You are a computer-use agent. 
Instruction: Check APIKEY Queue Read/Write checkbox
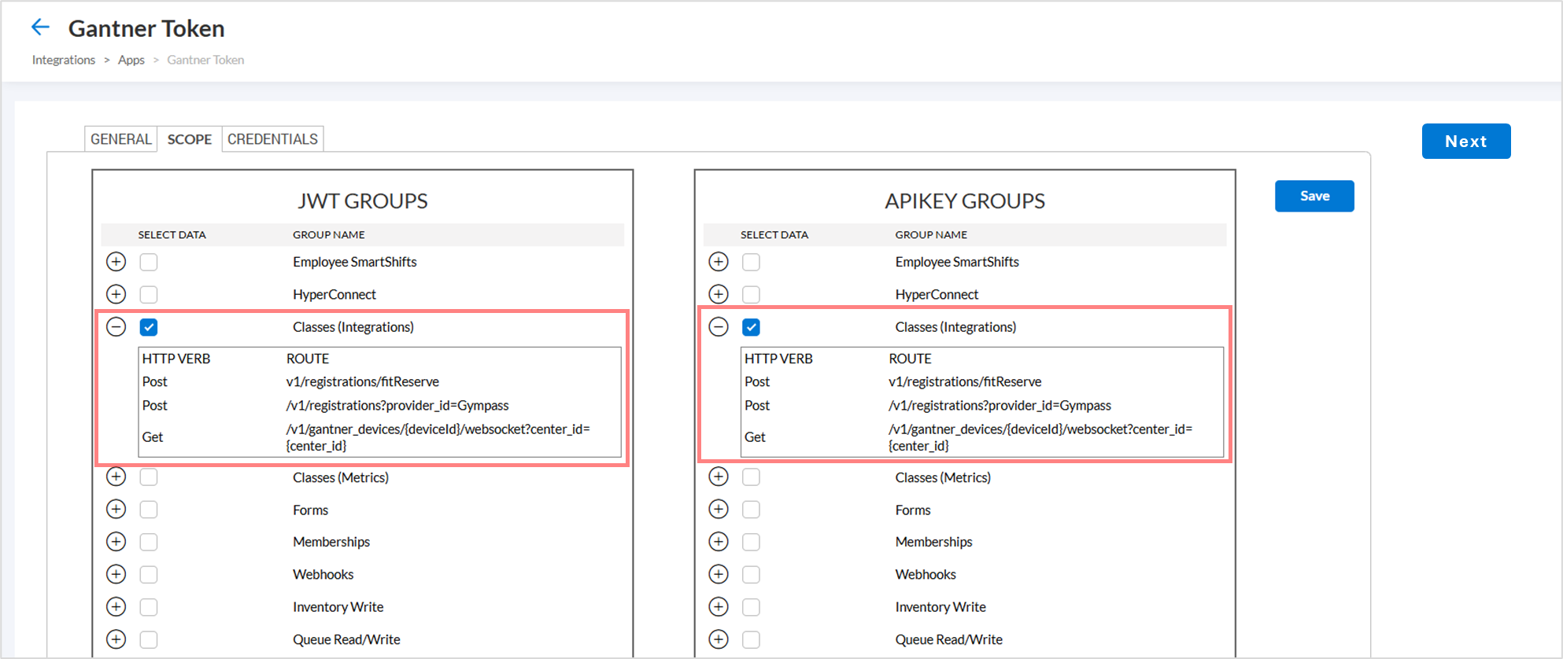[x=752, y=639]
